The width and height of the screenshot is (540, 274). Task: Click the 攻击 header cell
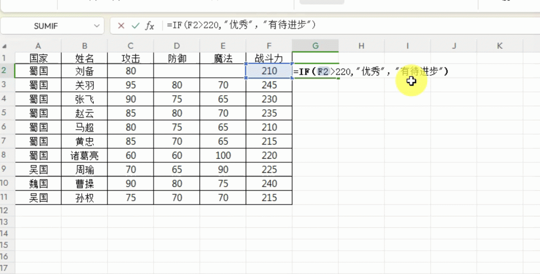pyautogui.click(x=130, y=58)
